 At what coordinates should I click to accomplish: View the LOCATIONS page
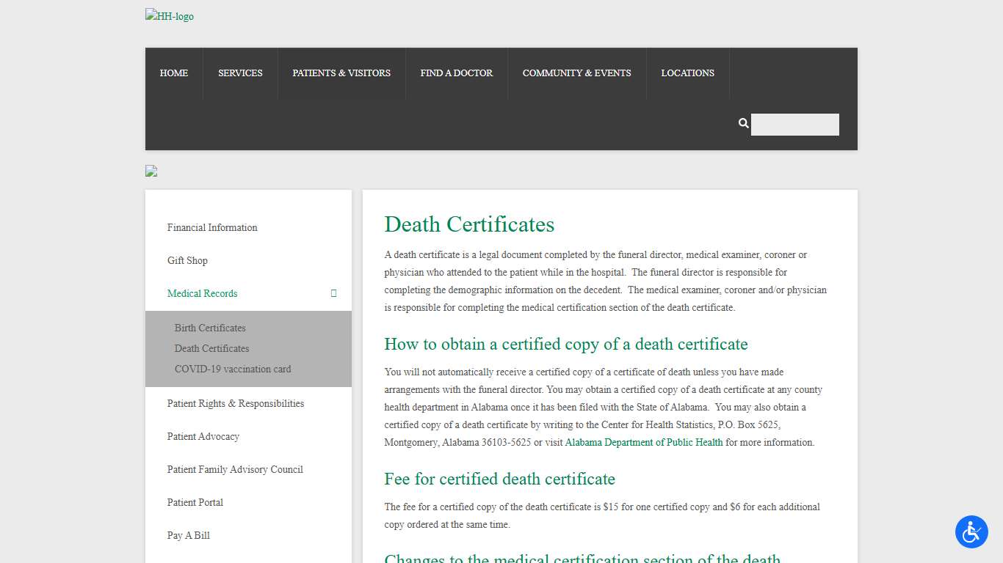(x=687, y=73)
